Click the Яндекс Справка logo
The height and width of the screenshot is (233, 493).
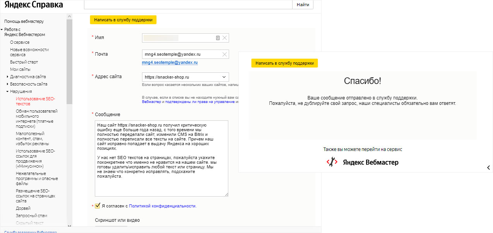34,5
